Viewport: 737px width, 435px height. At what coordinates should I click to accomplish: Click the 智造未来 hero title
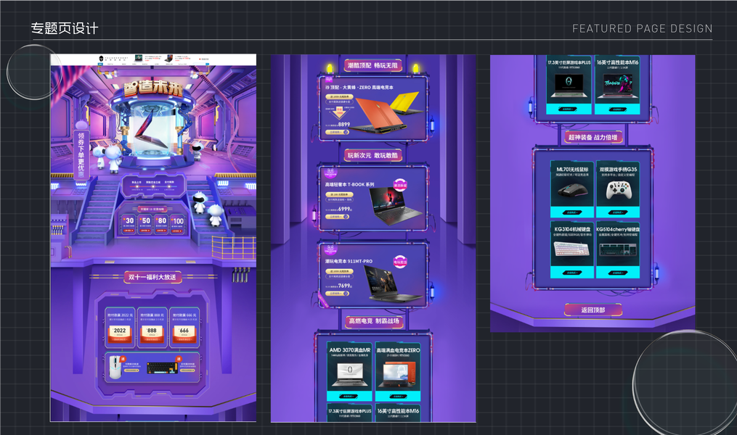click(x=152, y=87)
